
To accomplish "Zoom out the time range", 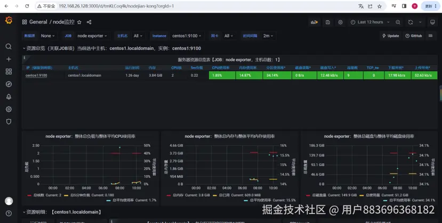I will 398,22.
